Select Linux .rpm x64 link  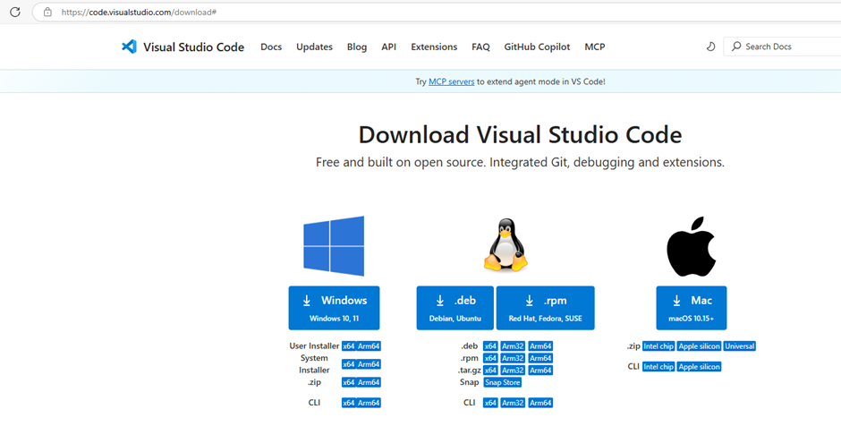click(x=490, y=358)
